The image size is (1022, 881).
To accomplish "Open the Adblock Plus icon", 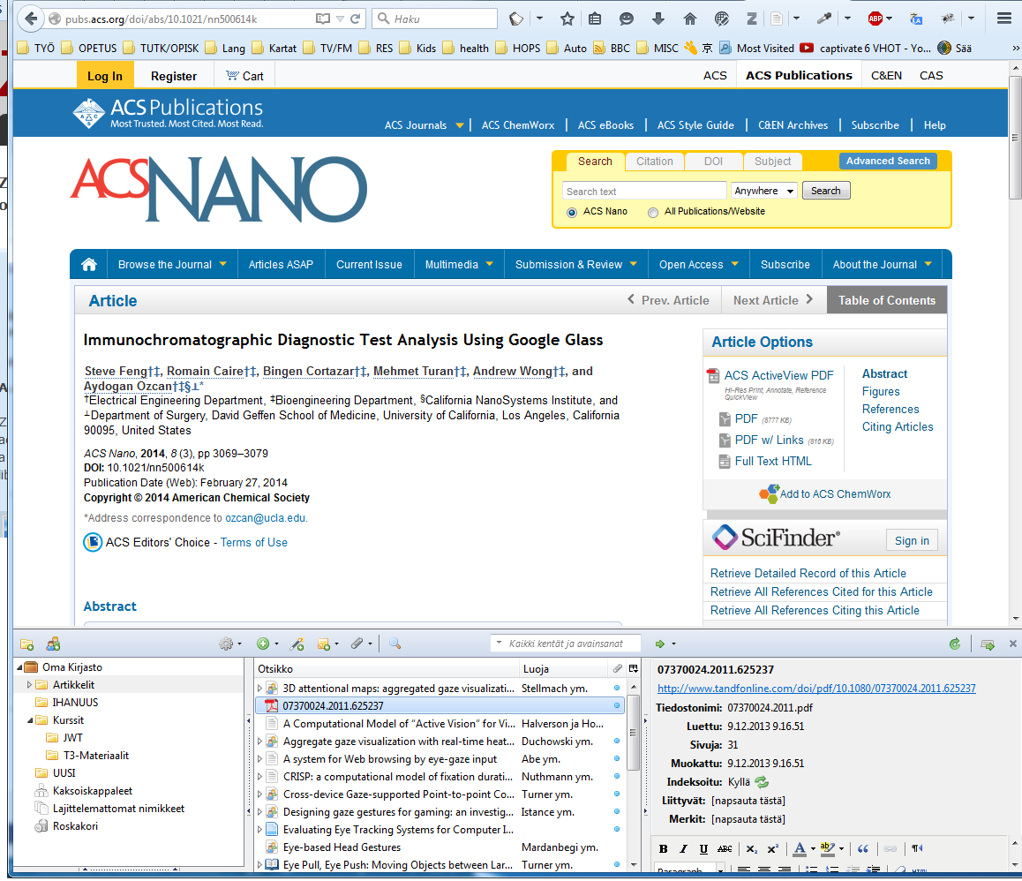I will tap(875, 19).
